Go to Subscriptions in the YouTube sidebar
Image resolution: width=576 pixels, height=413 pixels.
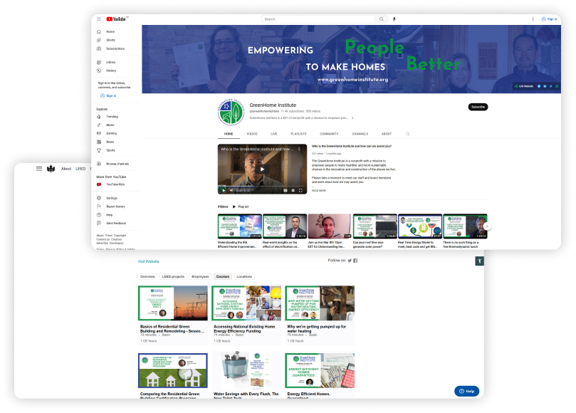[x=111, y=48]
